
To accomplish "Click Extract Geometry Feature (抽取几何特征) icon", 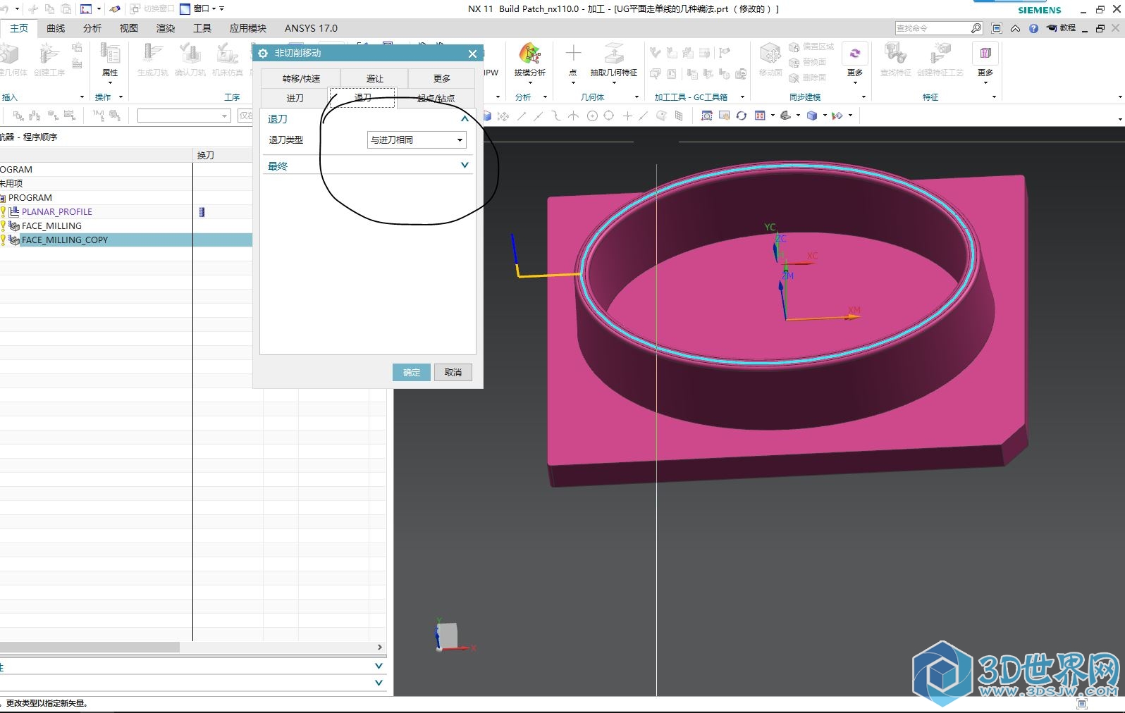I will tap(614, 54).
